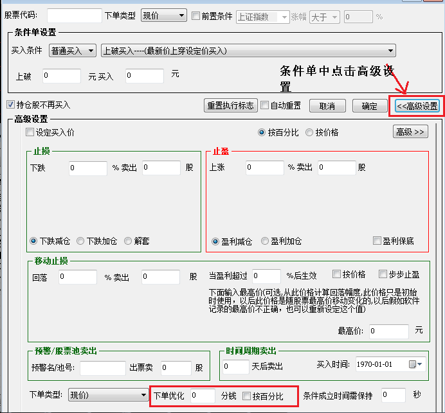Click the 当盈利超过 input field
Viewport: 445px width, 413px height.
tap(266, 276)
